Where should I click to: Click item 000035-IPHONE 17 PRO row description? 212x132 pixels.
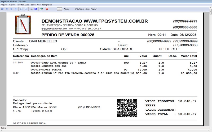click(x=77, y=73)
